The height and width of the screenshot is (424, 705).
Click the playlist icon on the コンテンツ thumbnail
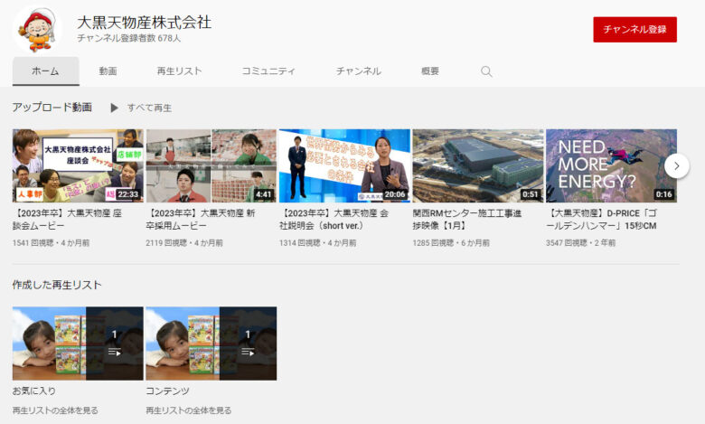(x=248, y=352)
